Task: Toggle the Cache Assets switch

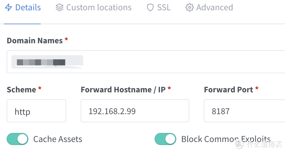Action: (x=18, y=139)
